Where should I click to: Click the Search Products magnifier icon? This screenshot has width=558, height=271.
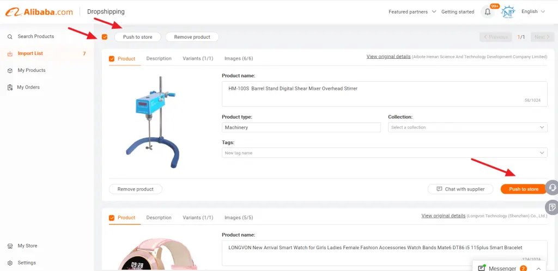[10, 36]
